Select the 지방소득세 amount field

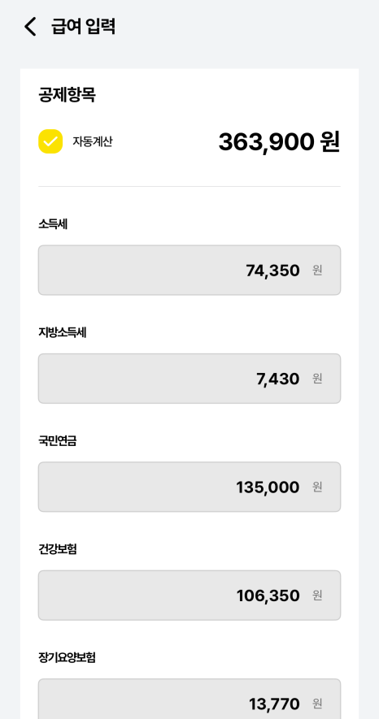coord(189,379)
